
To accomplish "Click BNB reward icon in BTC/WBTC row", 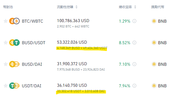I will [x=154, y=21].
